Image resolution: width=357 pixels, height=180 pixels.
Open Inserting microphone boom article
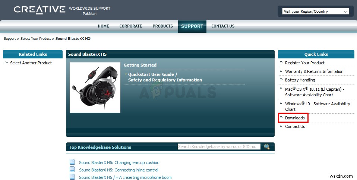click(x=125, y=177)
